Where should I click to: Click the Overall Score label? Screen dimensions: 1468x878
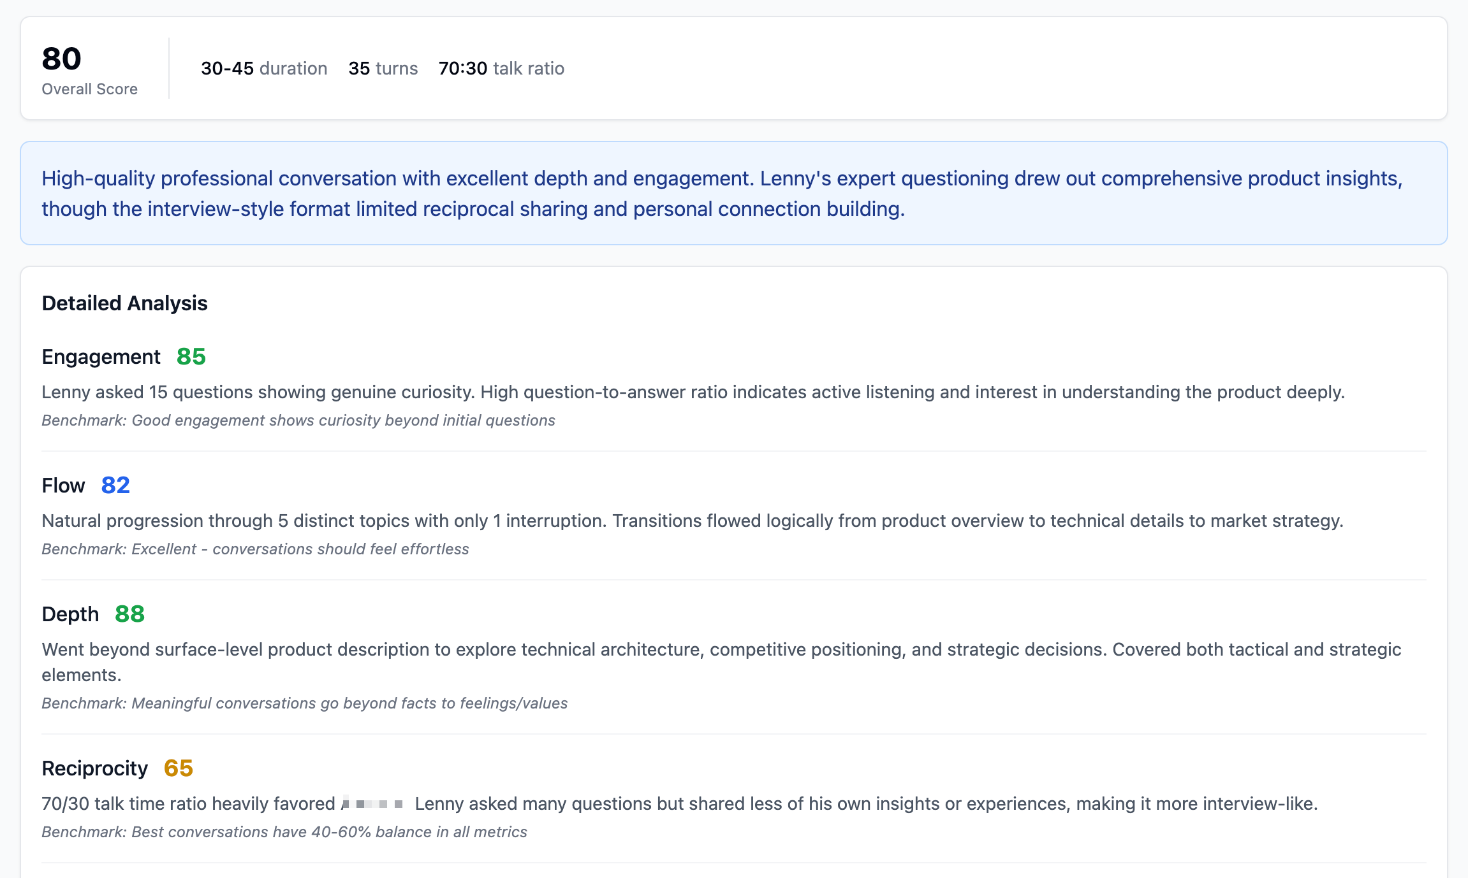pos(89,89)
